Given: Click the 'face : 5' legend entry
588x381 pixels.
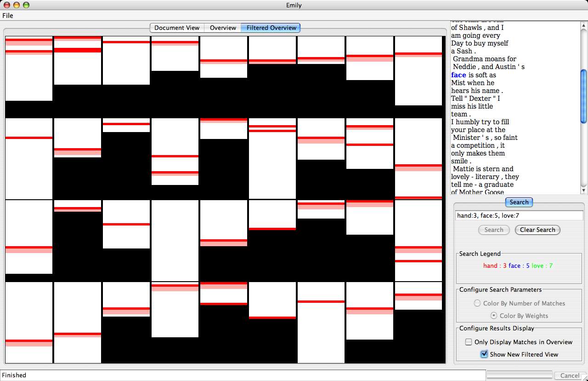Looking at the screenshot, I should pos(519,266).
